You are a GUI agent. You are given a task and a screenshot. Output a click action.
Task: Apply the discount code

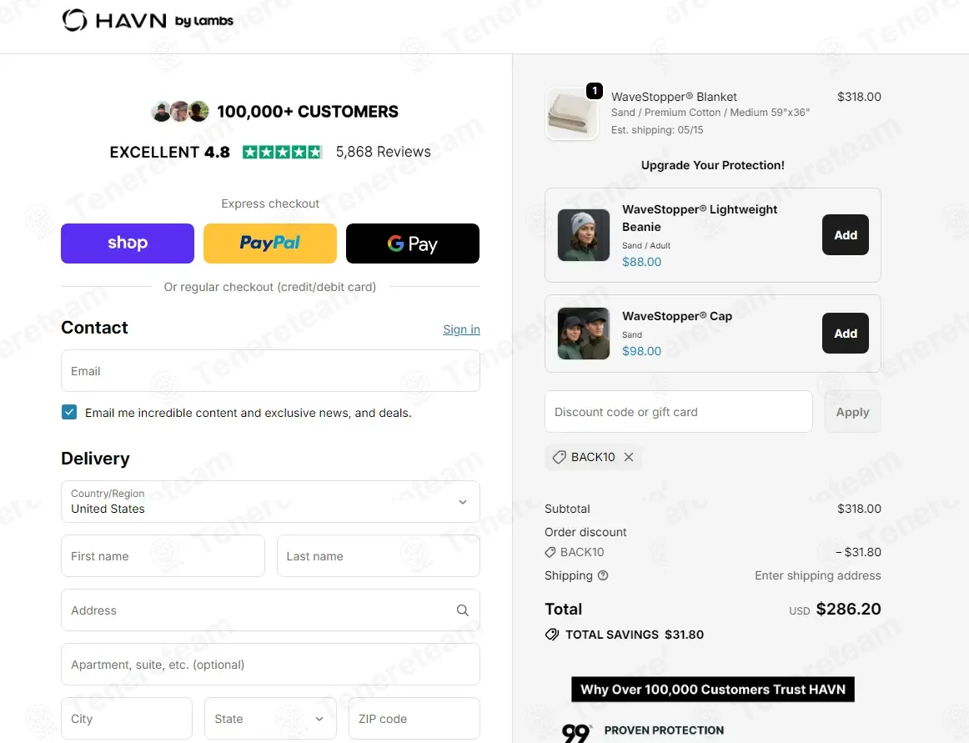coord(853,412)
